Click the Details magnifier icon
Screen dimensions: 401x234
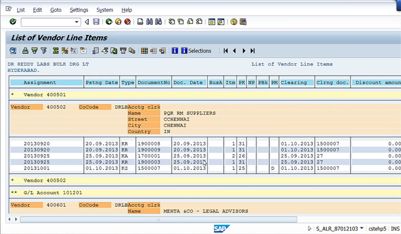(13, 51)
